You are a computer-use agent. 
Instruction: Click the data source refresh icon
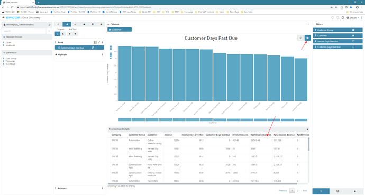pyautogui.click(x=49, y=25)
